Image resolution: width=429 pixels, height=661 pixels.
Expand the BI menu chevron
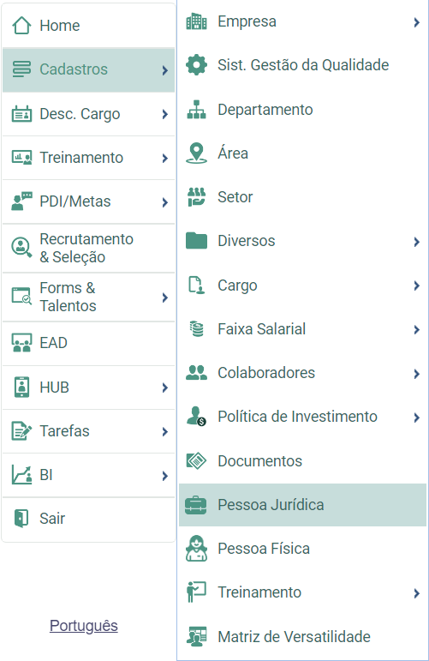click(164, 476)
